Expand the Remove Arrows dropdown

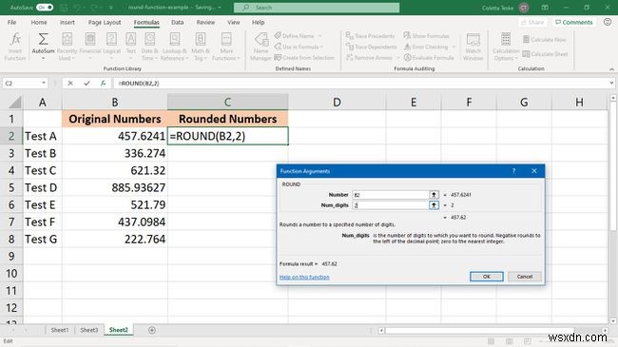click(397, 58)
